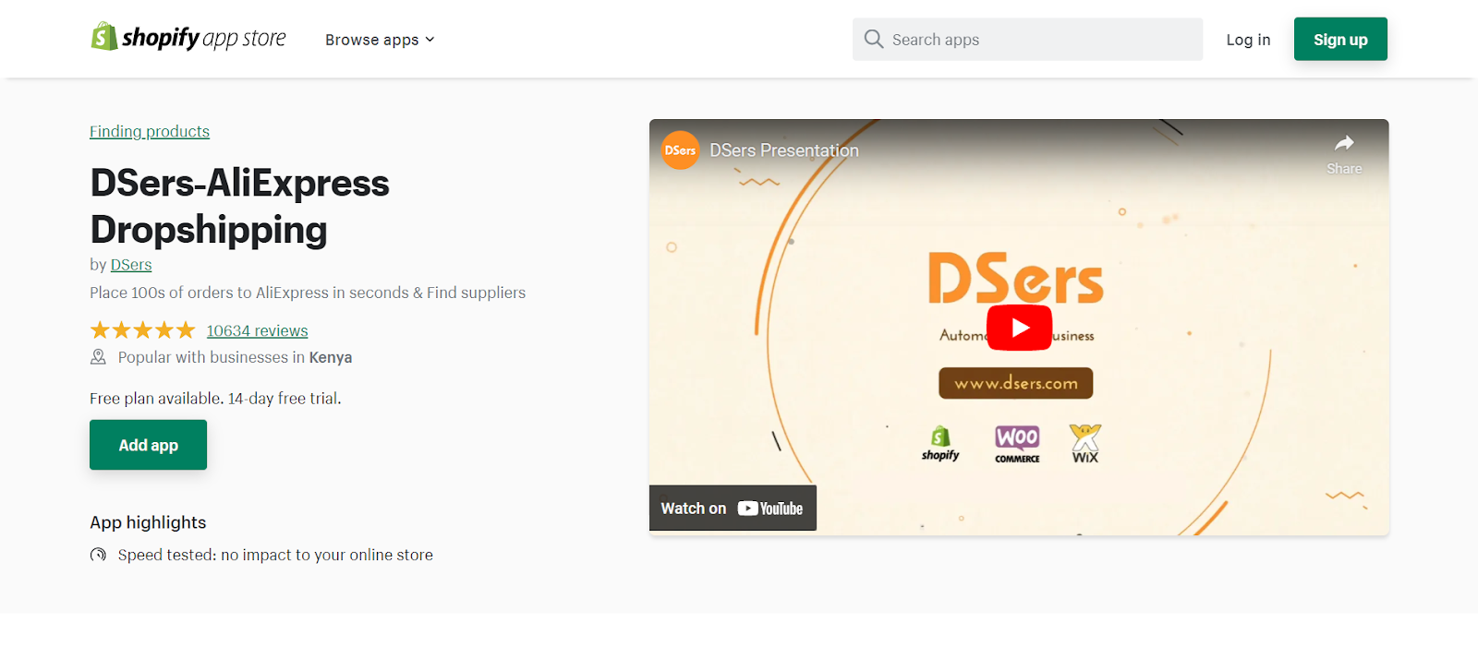Screen dimensions: 1478x646
Task: Click the App highlights heading
Action: point(148,522)
